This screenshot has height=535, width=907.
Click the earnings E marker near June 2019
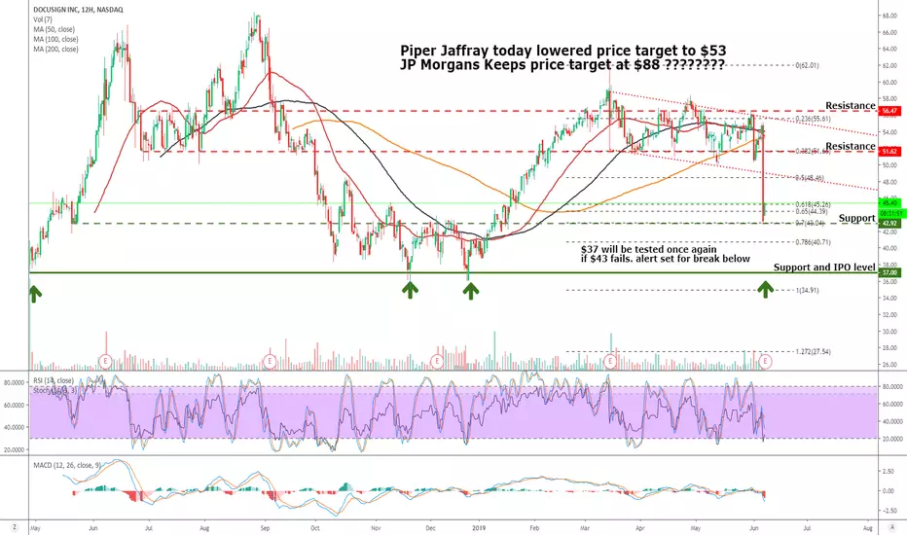pos(765,362)
